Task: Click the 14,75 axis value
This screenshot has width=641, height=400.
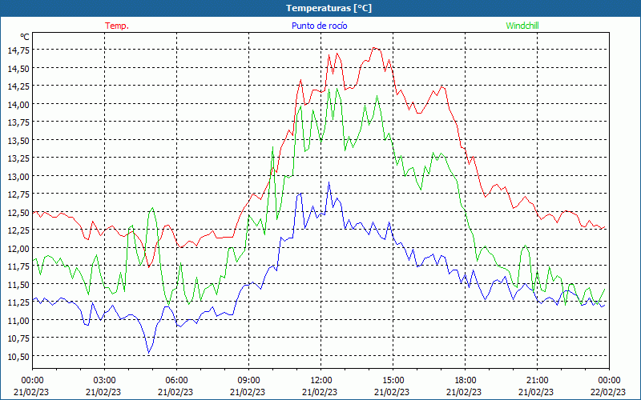Action: [18, 50]
